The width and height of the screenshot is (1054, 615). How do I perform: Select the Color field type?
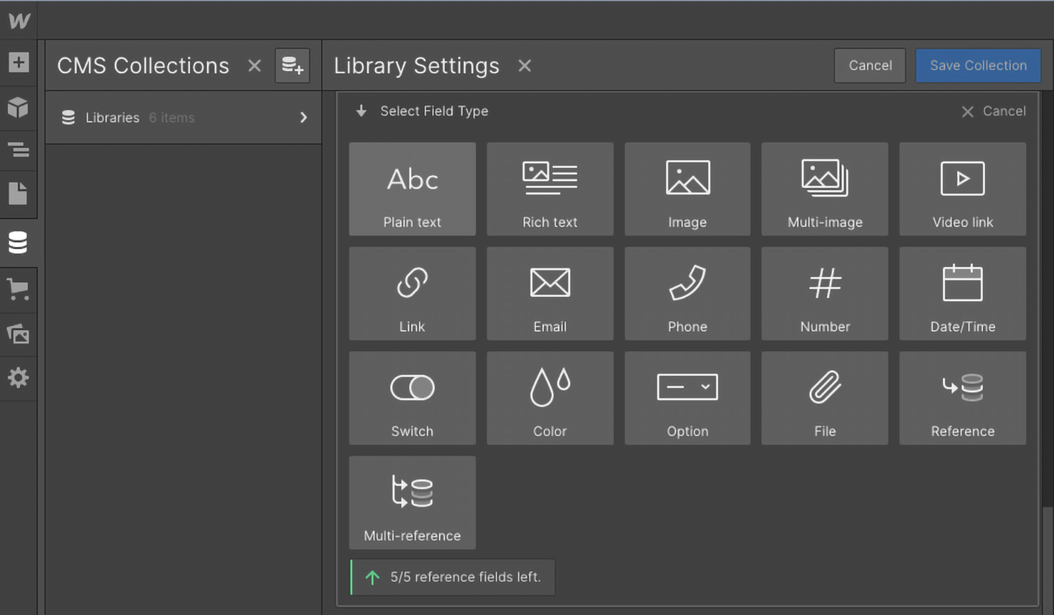(549, 397)
